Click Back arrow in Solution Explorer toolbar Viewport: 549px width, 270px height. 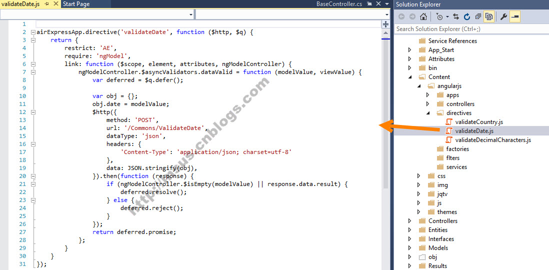pos(401,16)
